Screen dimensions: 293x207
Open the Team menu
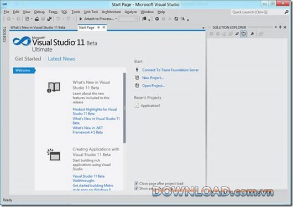[53, 12]
